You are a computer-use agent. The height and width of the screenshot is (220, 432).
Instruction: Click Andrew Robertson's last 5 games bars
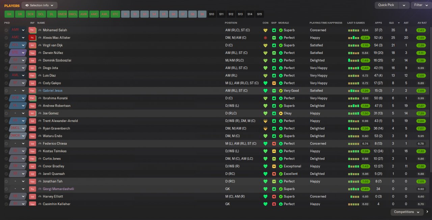click(x=353, y=106)
